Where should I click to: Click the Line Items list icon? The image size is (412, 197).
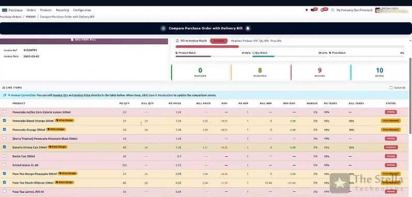pos(4,88)
